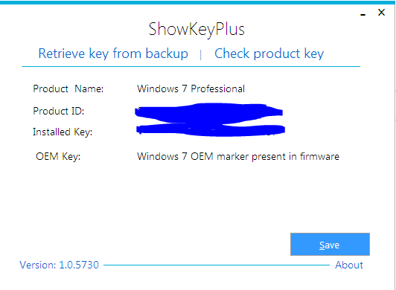Image resolution: width=396 pixels, height=290 pixels.
Task: Select the Windows 7 Professional value
Action: coord(191,88)
